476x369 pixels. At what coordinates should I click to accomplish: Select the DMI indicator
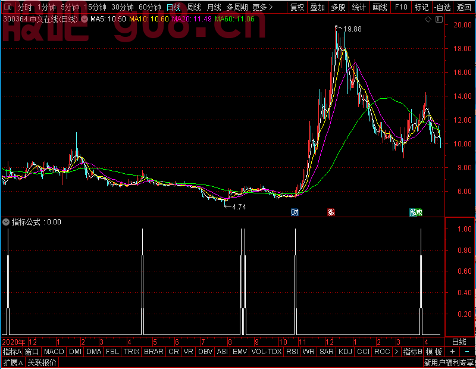point(75,352)
